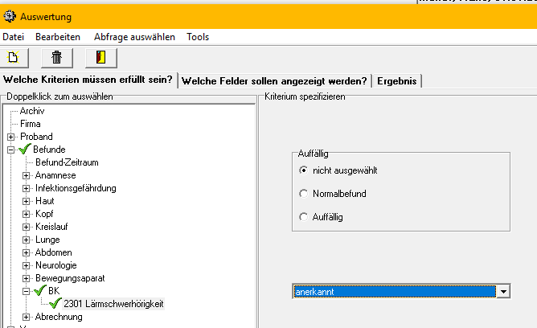Choose the Auffällig radio option

click(303, 216)
